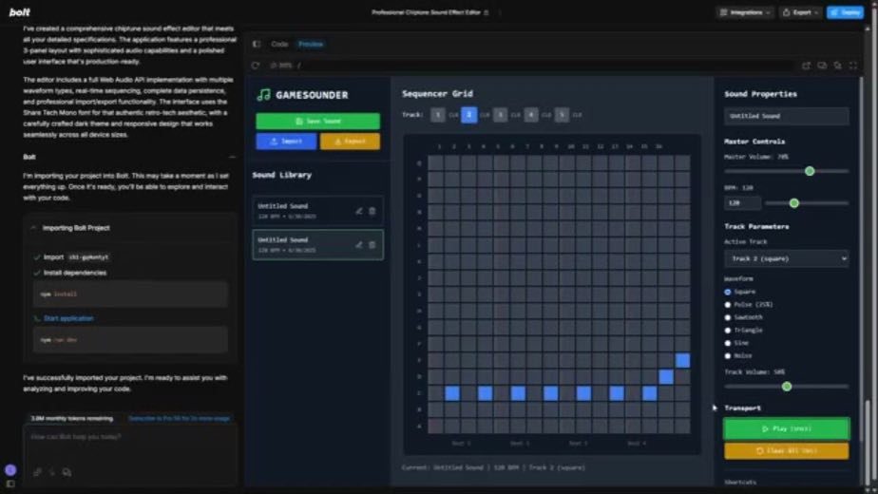
Task: Rename the first Untitled Sound with pencil icon
Action: (358, 211)
